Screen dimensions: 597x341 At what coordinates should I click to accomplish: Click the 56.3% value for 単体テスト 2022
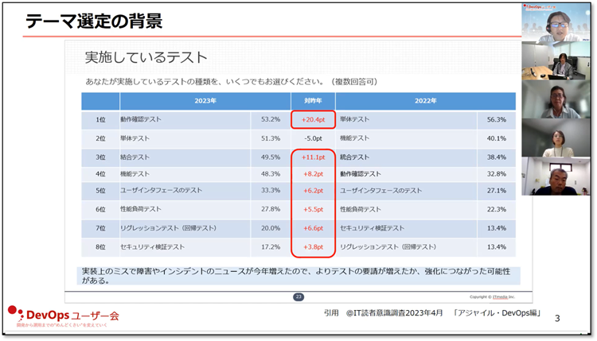click(x=496, y=119)
